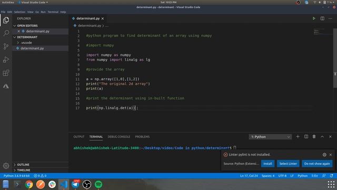Switch to the Problems tab
This screenshot has width=337, height=190.
142,137
